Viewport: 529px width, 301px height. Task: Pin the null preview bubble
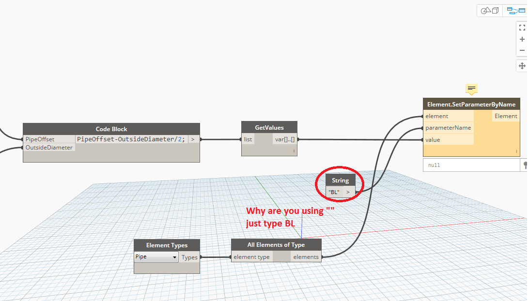[525, 165]
